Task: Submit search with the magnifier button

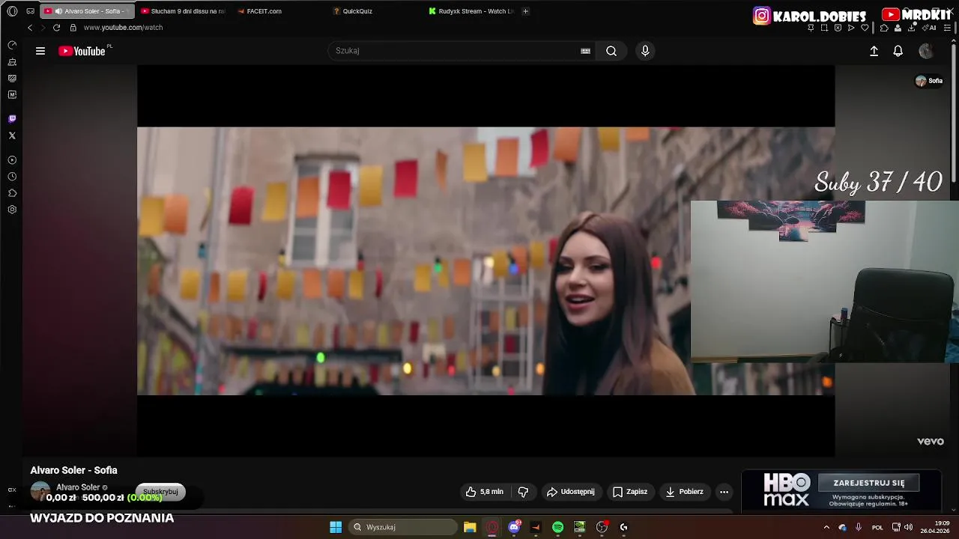Action: (611, 51)
